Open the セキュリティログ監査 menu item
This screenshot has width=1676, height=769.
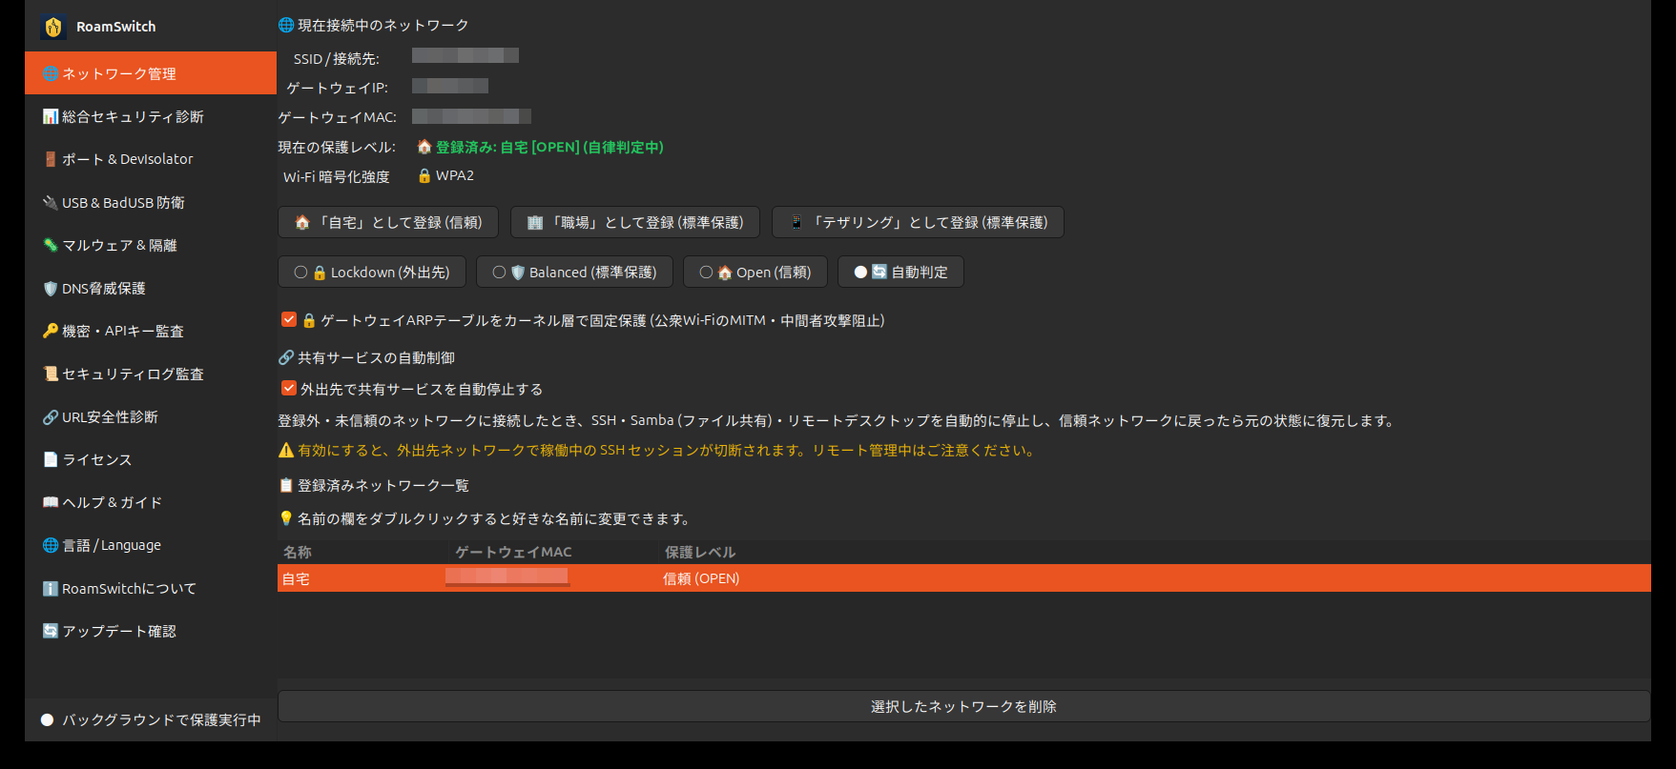[x=151, y=374]
